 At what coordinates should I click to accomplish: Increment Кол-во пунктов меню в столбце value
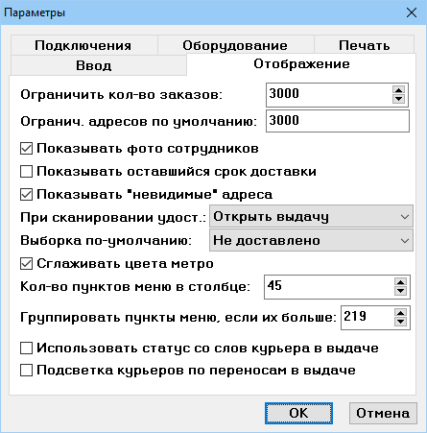[400, 282]
